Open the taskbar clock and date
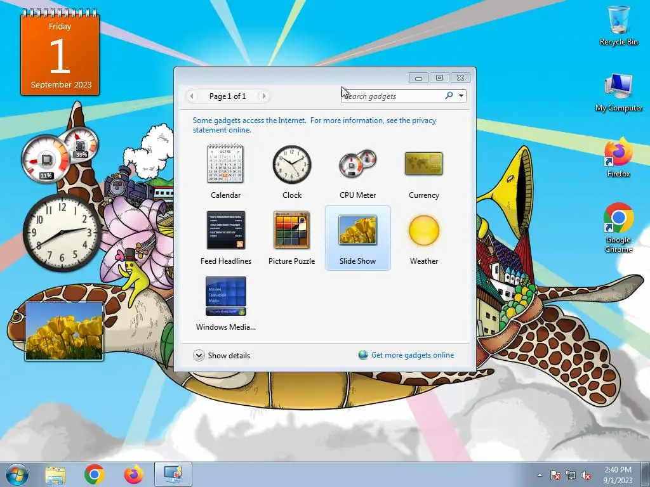The height and width of the screenshot is (487, 650). pyautogui.click(x=618, y=475)
